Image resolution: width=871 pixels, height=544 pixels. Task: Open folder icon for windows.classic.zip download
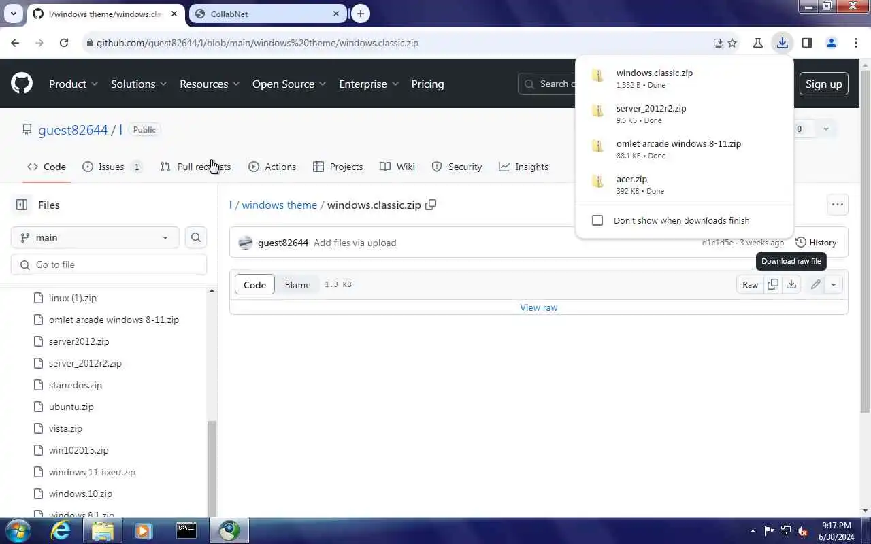pyautogui.click(x=597, y=75)
